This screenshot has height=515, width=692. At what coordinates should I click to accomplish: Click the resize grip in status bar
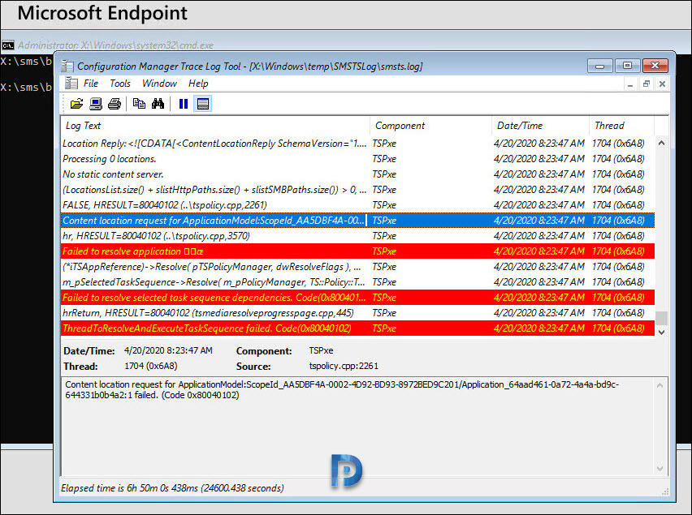pyautogui.click(x=665, y=491)
